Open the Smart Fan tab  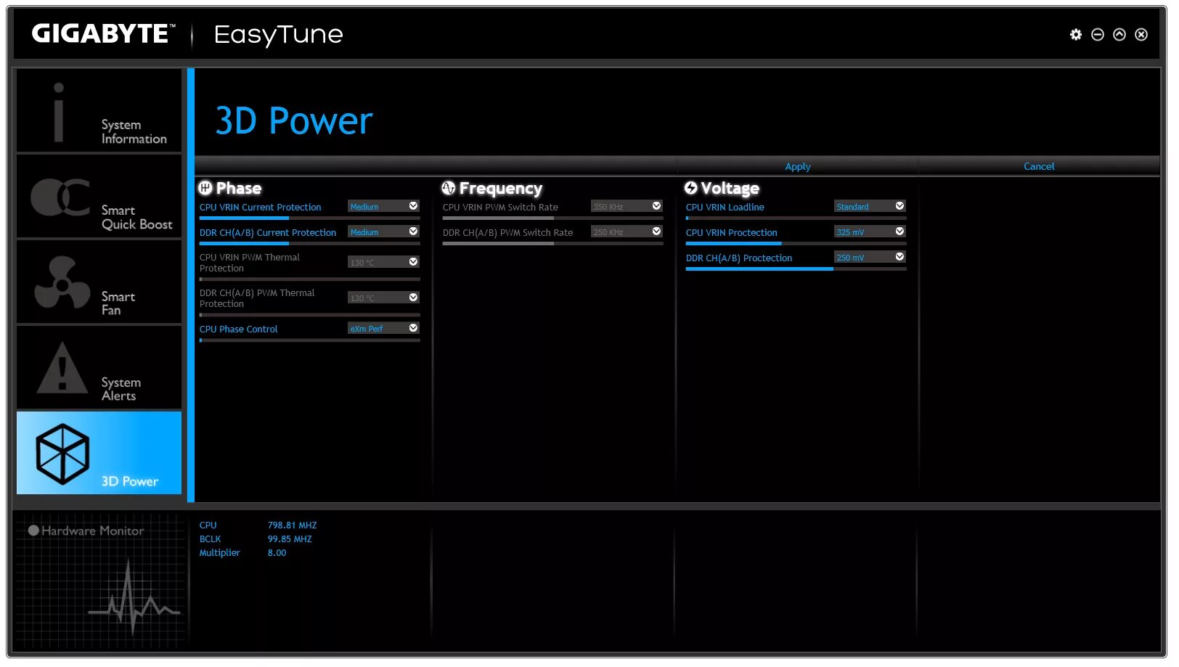tap(99, 282)
